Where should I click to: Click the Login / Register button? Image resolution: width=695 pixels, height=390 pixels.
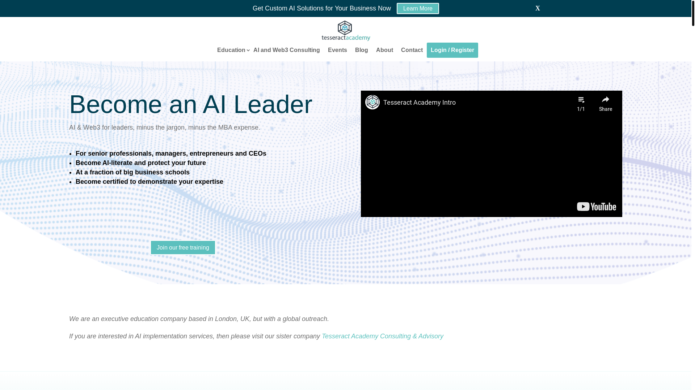[x=452, y=50]
